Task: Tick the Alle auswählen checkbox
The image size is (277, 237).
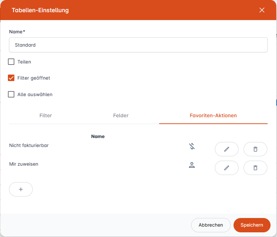Action: coord(11,94)
